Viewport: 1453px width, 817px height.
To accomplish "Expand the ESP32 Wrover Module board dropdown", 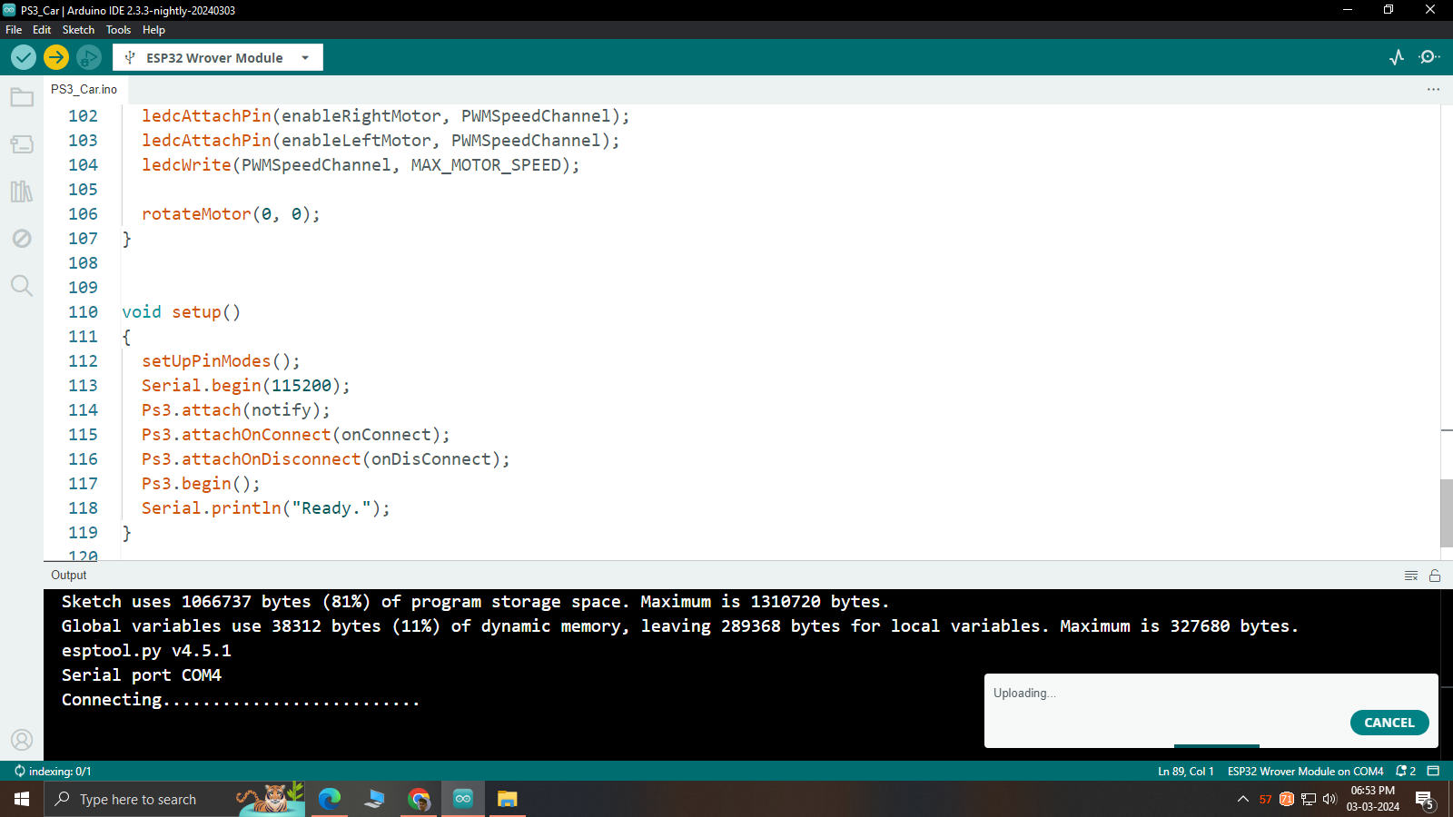I will click(218, 57).
